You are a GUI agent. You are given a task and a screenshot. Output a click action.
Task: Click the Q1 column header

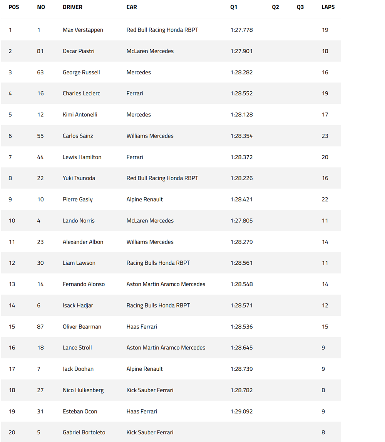234,7
